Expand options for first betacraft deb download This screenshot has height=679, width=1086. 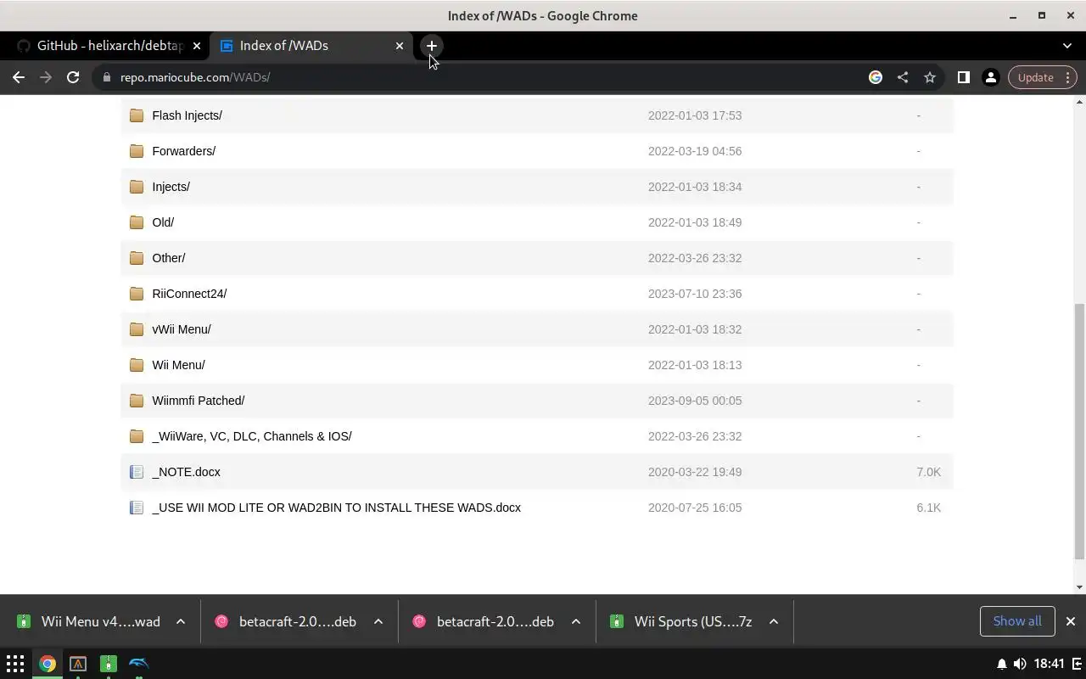point(378,621)
